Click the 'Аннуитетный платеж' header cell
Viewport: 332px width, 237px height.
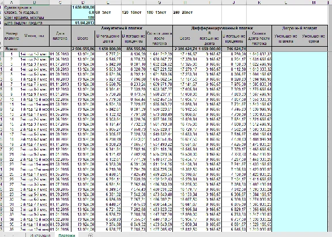coord(122,28)
